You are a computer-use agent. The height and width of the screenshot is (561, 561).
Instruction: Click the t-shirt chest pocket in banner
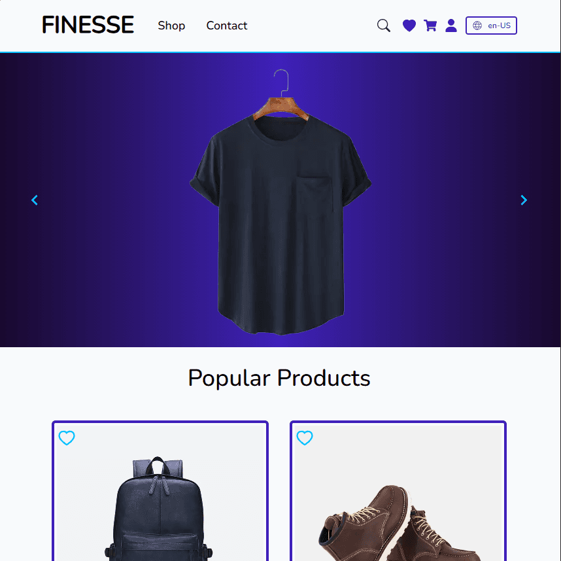[x=315, y=195]
